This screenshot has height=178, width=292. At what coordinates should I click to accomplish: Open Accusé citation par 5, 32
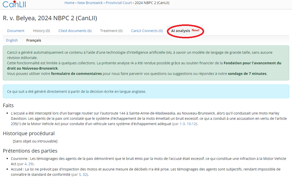coord(80,174)
